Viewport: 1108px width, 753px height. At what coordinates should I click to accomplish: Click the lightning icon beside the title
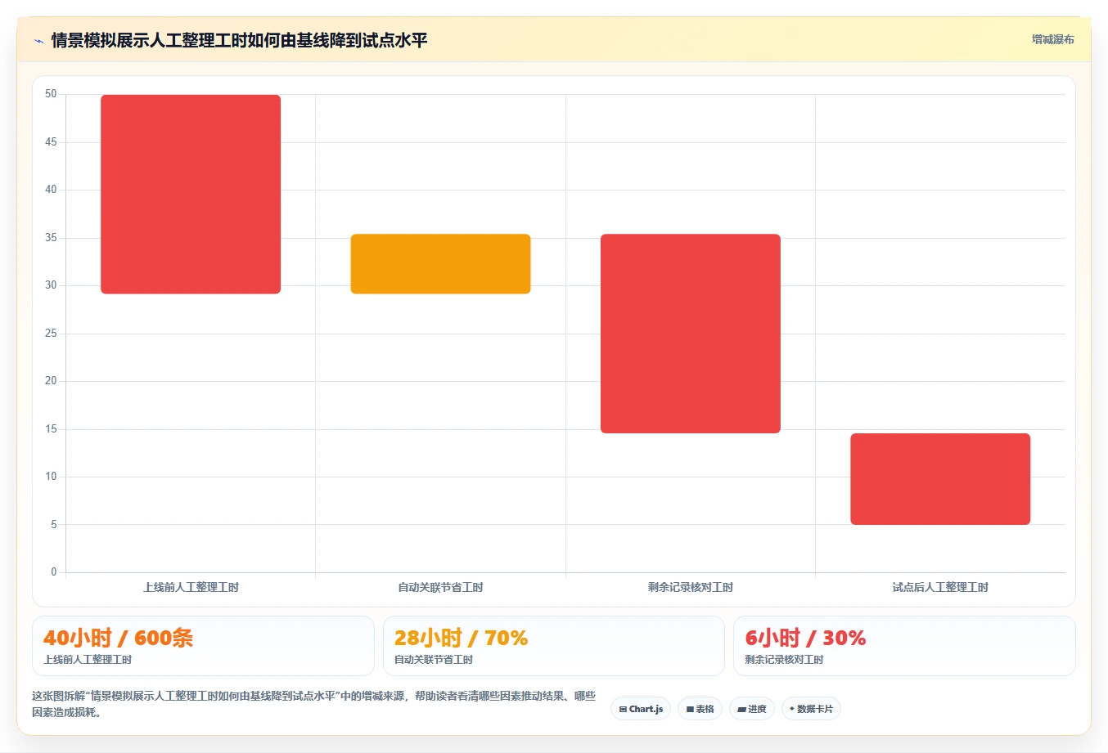38,41
